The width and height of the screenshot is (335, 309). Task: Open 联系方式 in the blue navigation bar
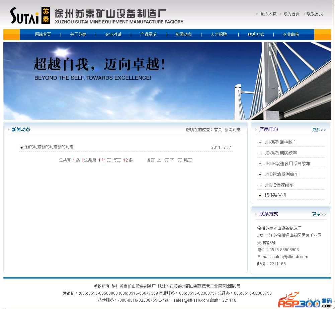pos(256,34)
